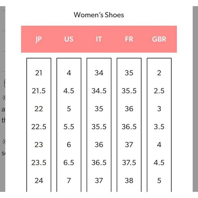Click the GBR column header
This screenshot has width=198, height=198.
(159, 39)
